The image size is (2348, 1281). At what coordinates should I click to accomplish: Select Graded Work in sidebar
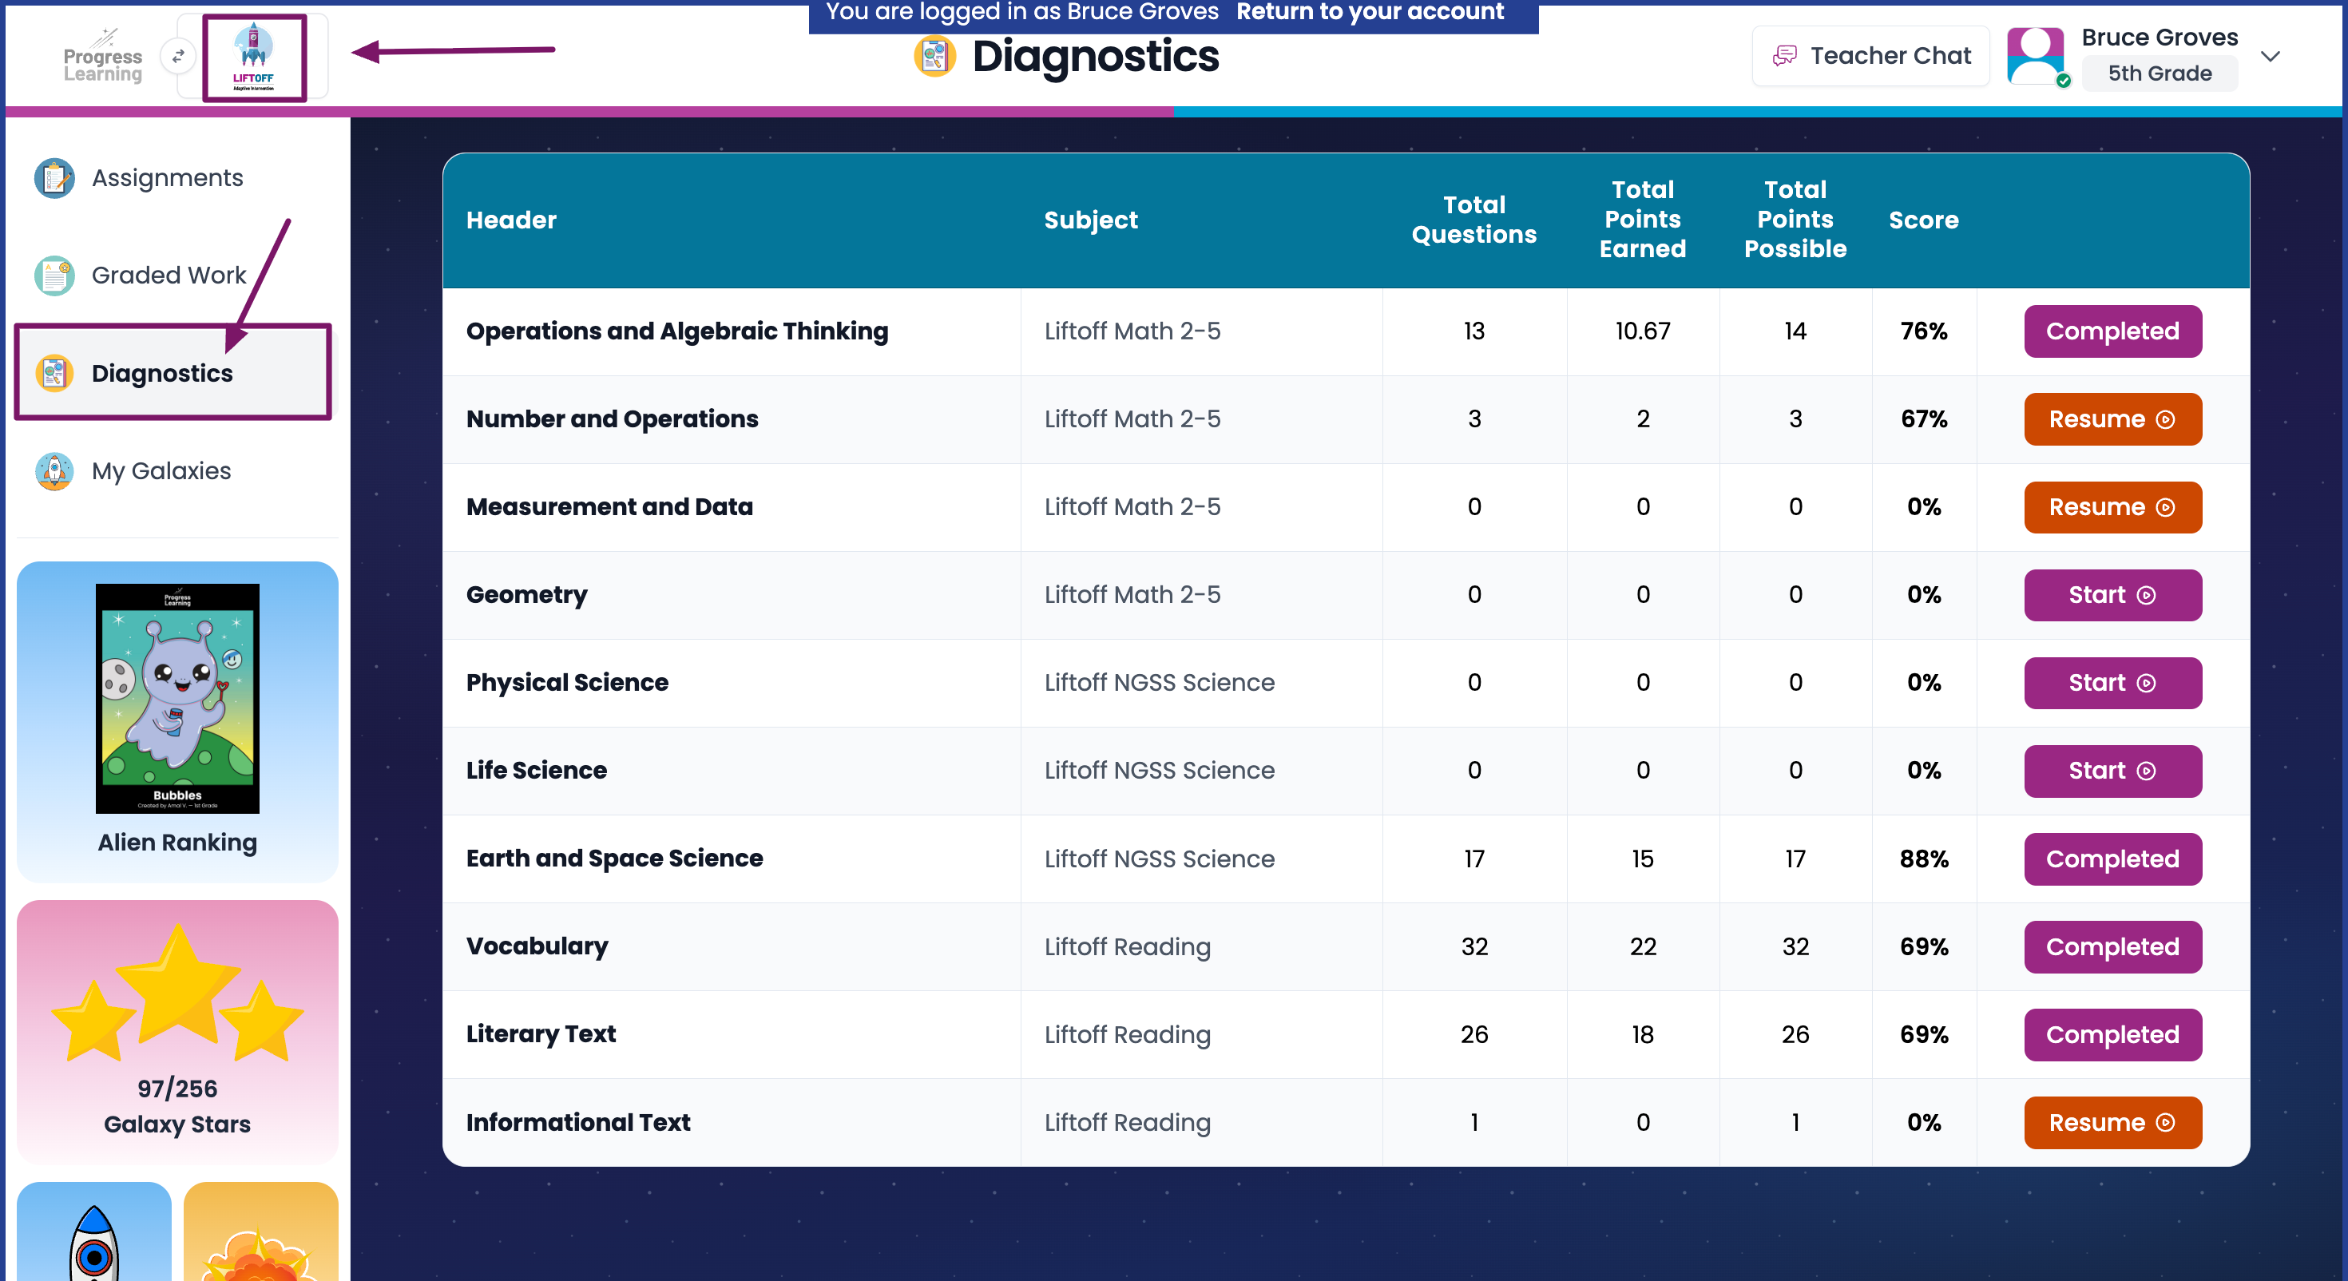pos(169,276)
